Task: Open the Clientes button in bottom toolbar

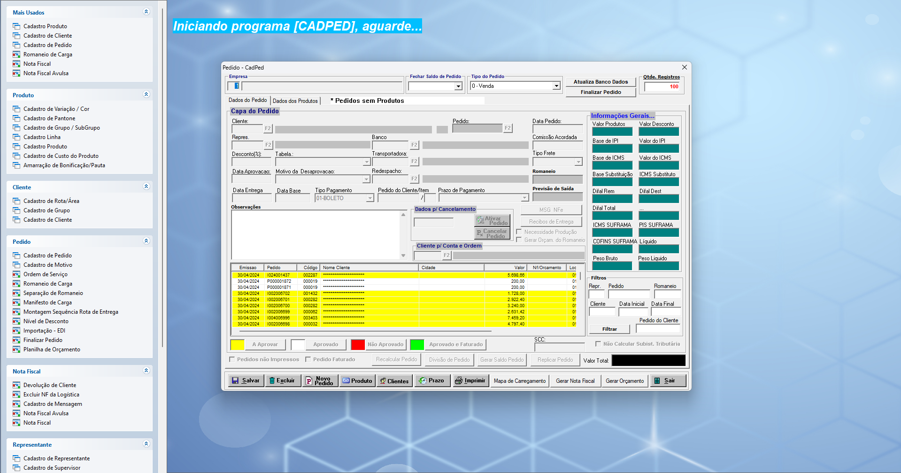Action: (394, 380)
